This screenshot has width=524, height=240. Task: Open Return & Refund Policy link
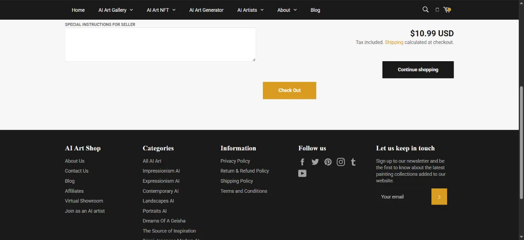coord(245,171)
